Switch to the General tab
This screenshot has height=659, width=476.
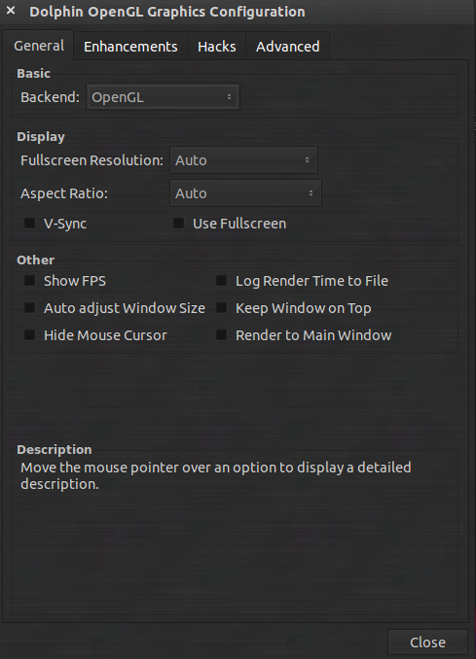pyautogui.click(x=39, y=46)
